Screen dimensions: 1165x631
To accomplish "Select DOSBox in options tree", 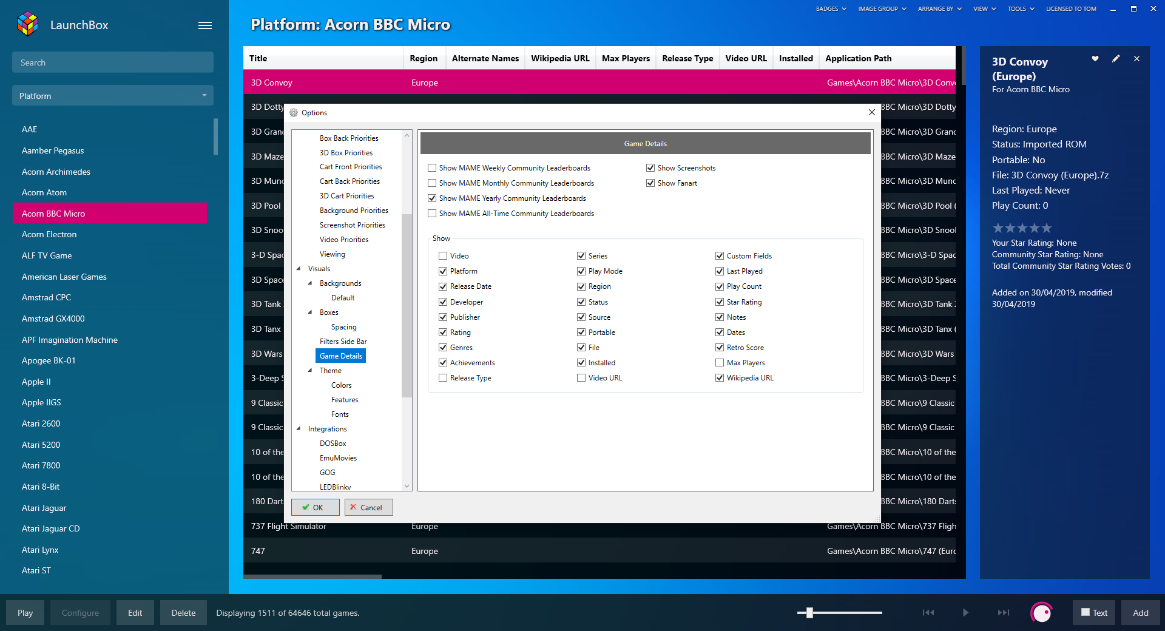I will [x=333, y=444].
